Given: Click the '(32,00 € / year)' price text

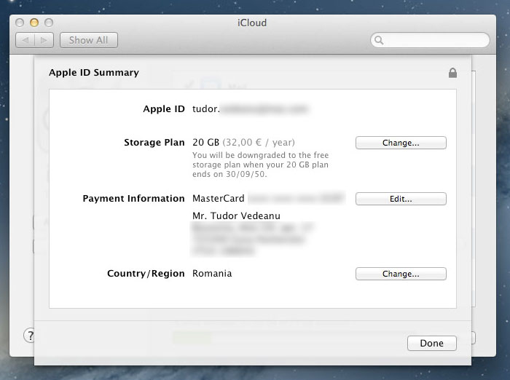Looking at the screenshot, I should click(259, 143).
